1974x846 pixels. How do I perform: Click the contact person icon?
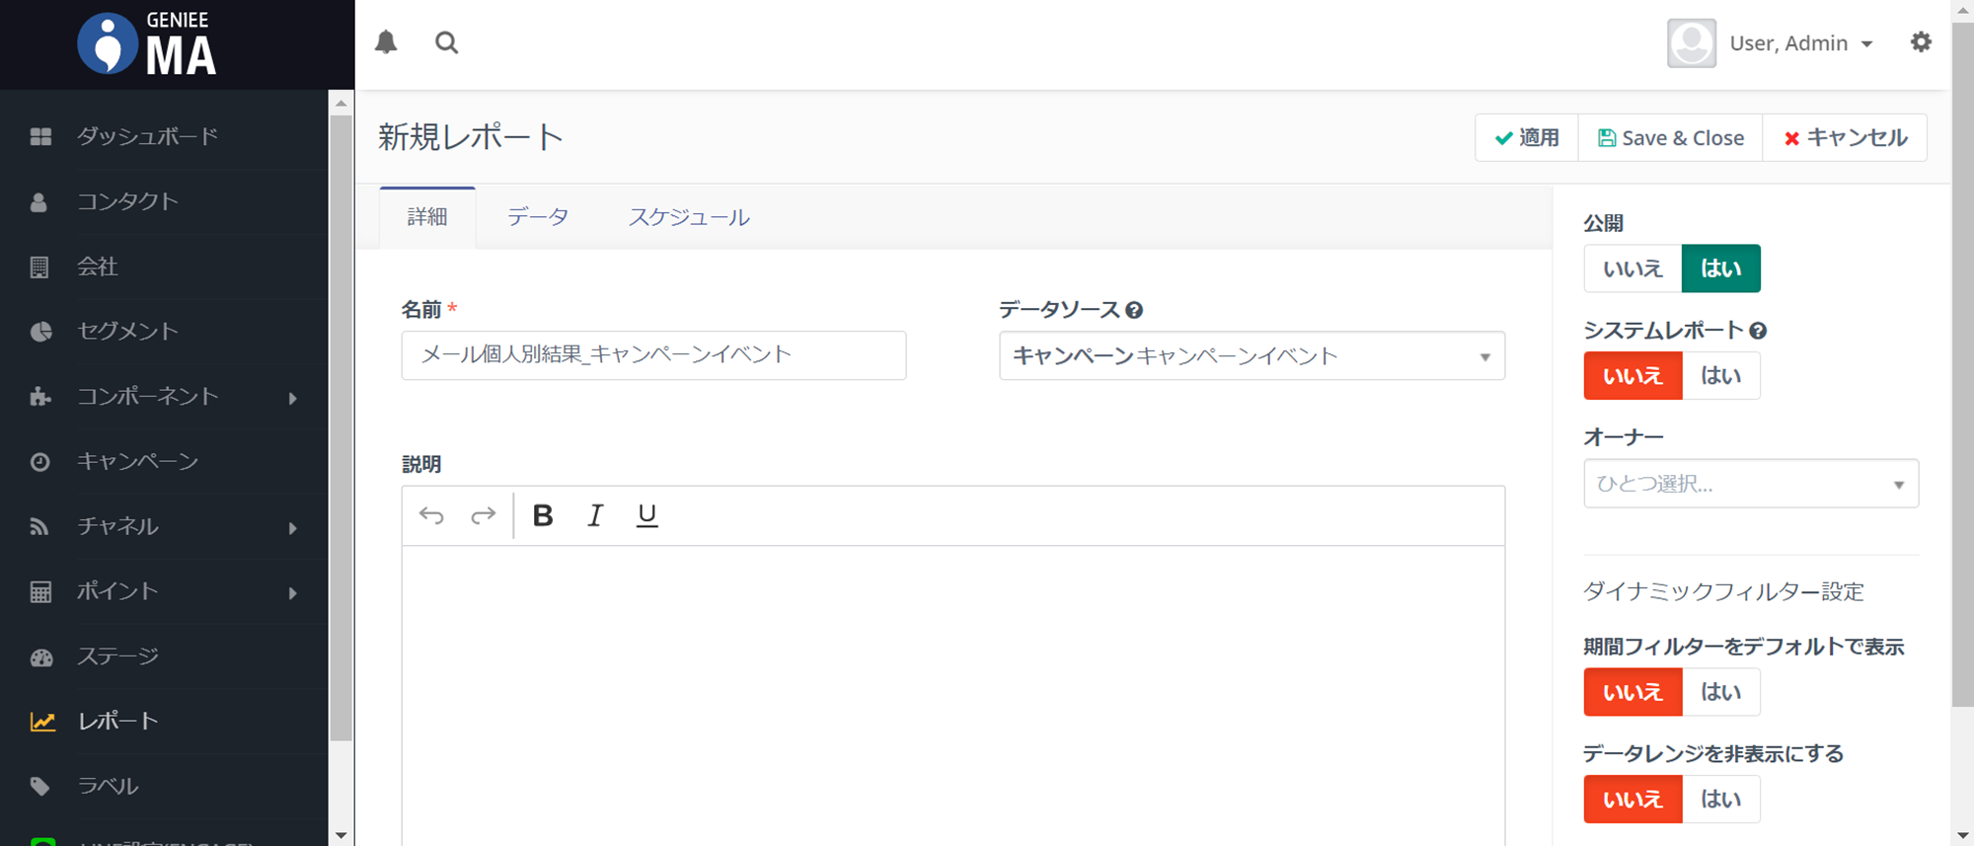click(38, 202)
